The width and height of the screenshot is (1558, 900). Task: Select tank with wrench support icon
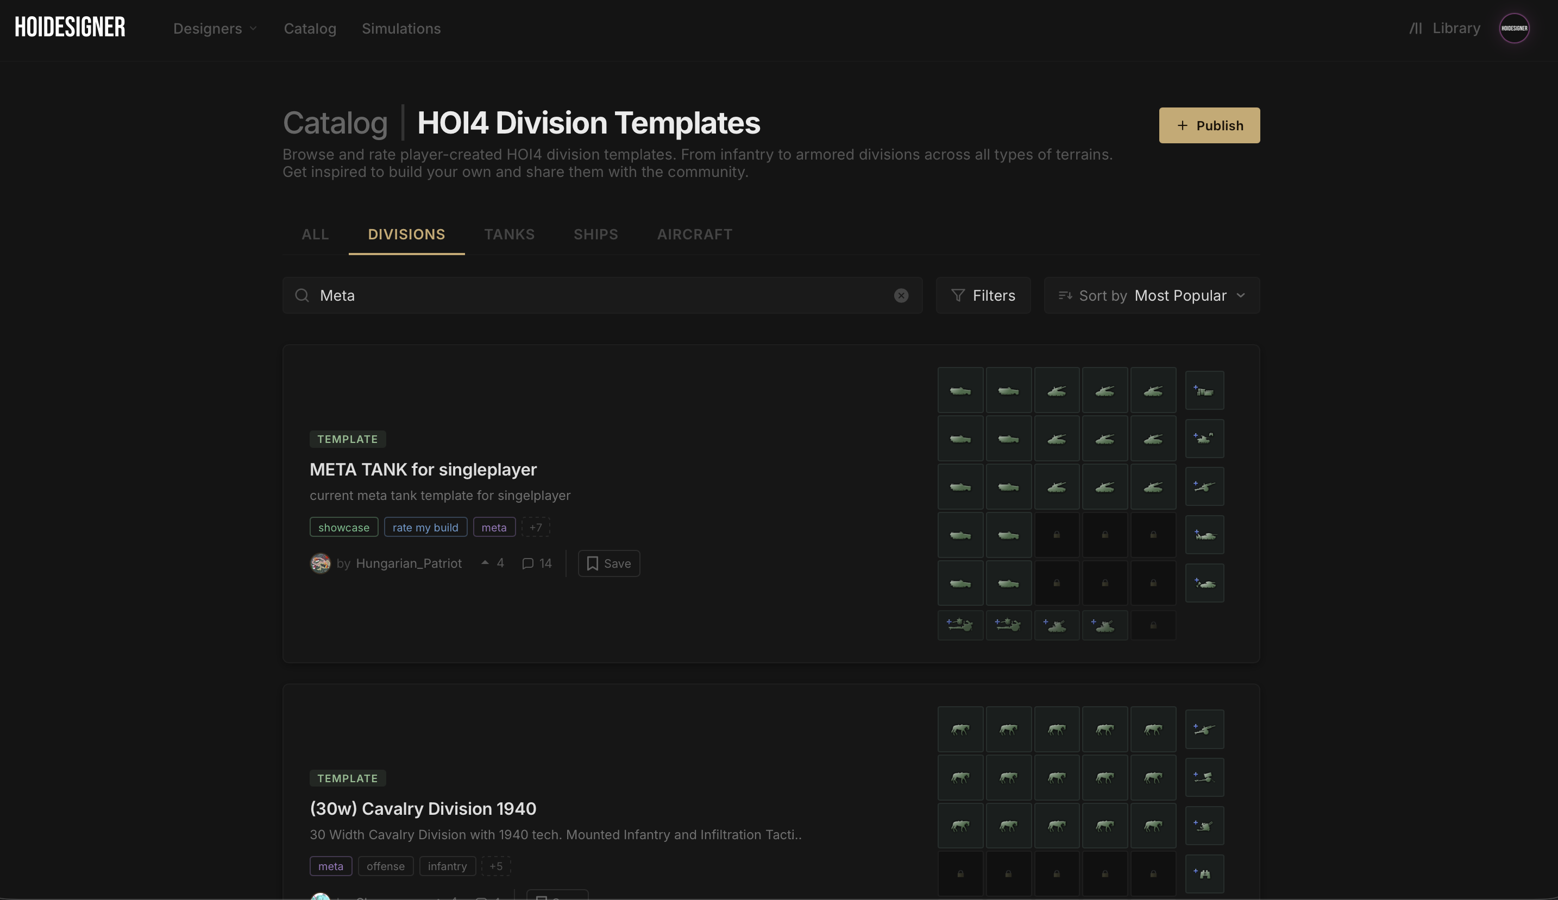1204,583
